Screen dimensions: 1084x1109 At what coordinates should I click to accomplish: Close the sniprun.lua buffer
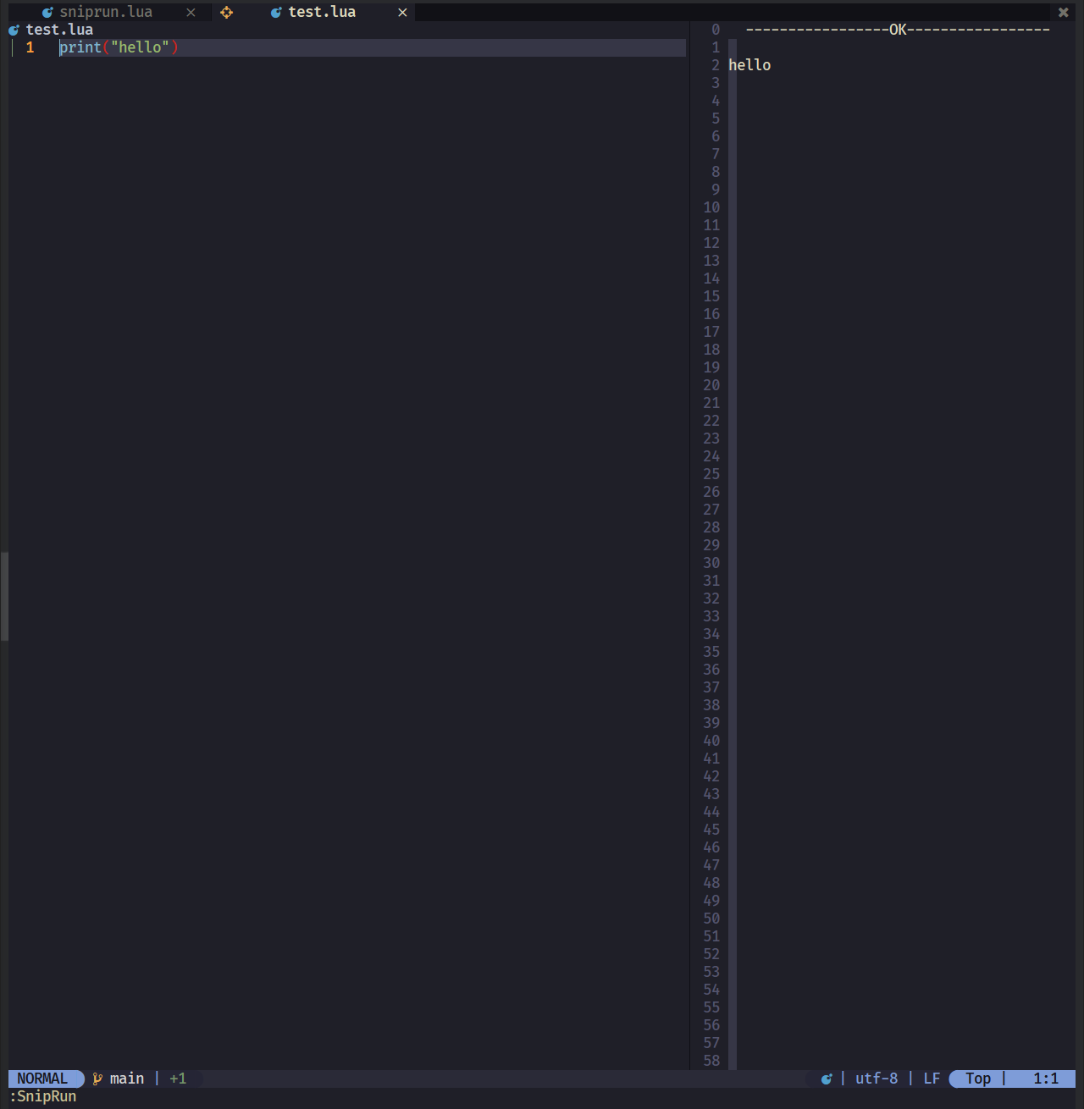pyautogui.click(x=191, y=12)
